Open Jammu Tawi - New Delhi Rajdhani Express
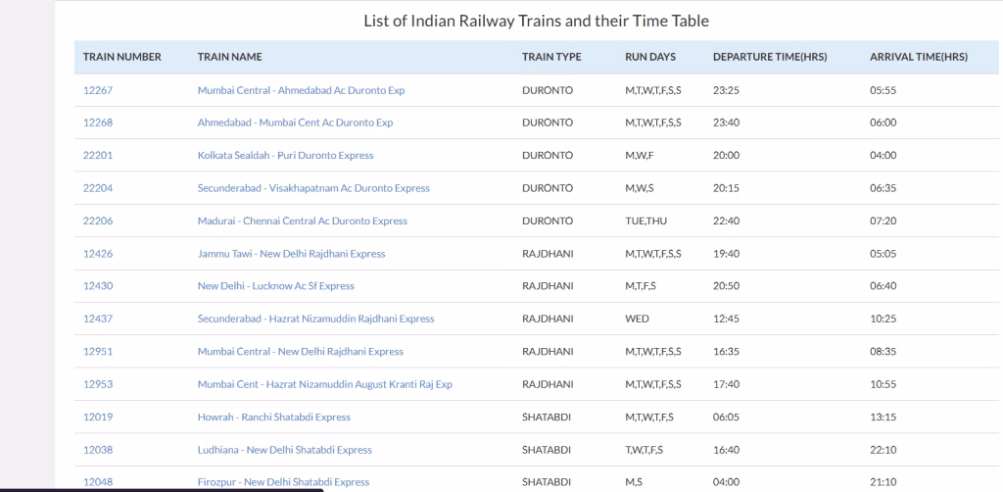Screen dimensions: 1003x492 [292, 254]
